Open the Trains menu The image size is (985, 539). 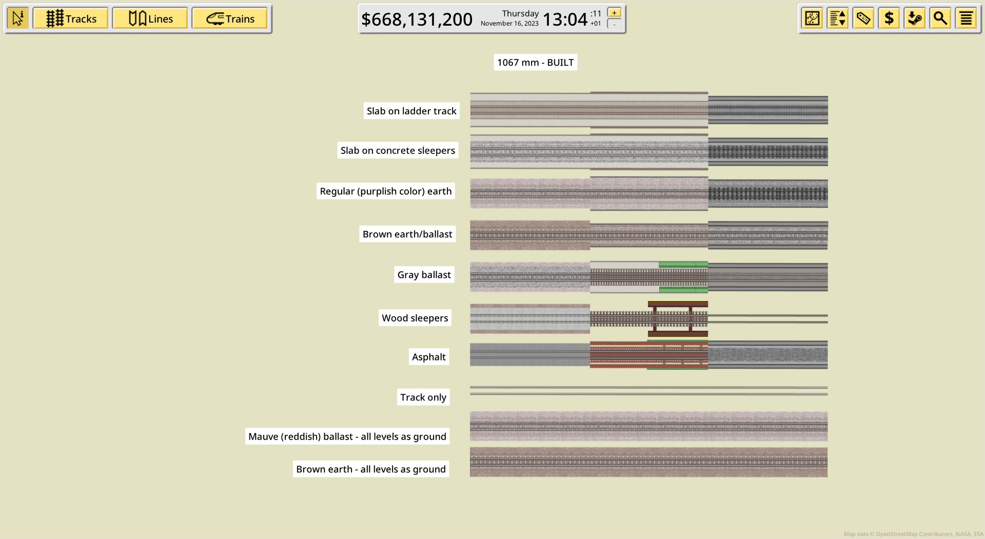coord(230,18)
